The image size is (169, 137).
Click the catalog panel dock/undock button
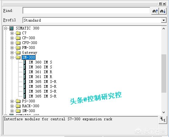point(160,4)
